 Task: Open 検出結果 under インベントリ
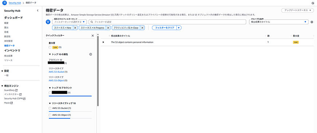[x=8, y=56]
